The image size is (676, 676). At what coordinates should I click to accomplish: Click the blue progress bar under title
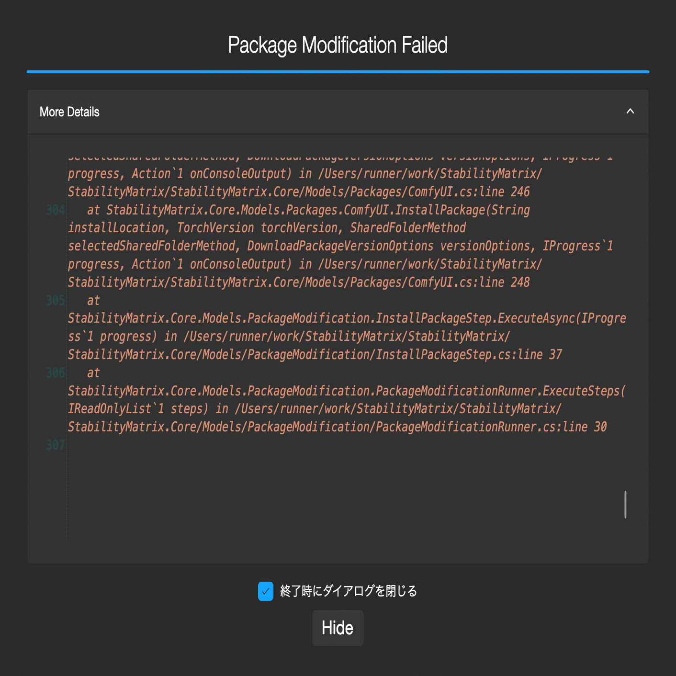click(338, 72)
